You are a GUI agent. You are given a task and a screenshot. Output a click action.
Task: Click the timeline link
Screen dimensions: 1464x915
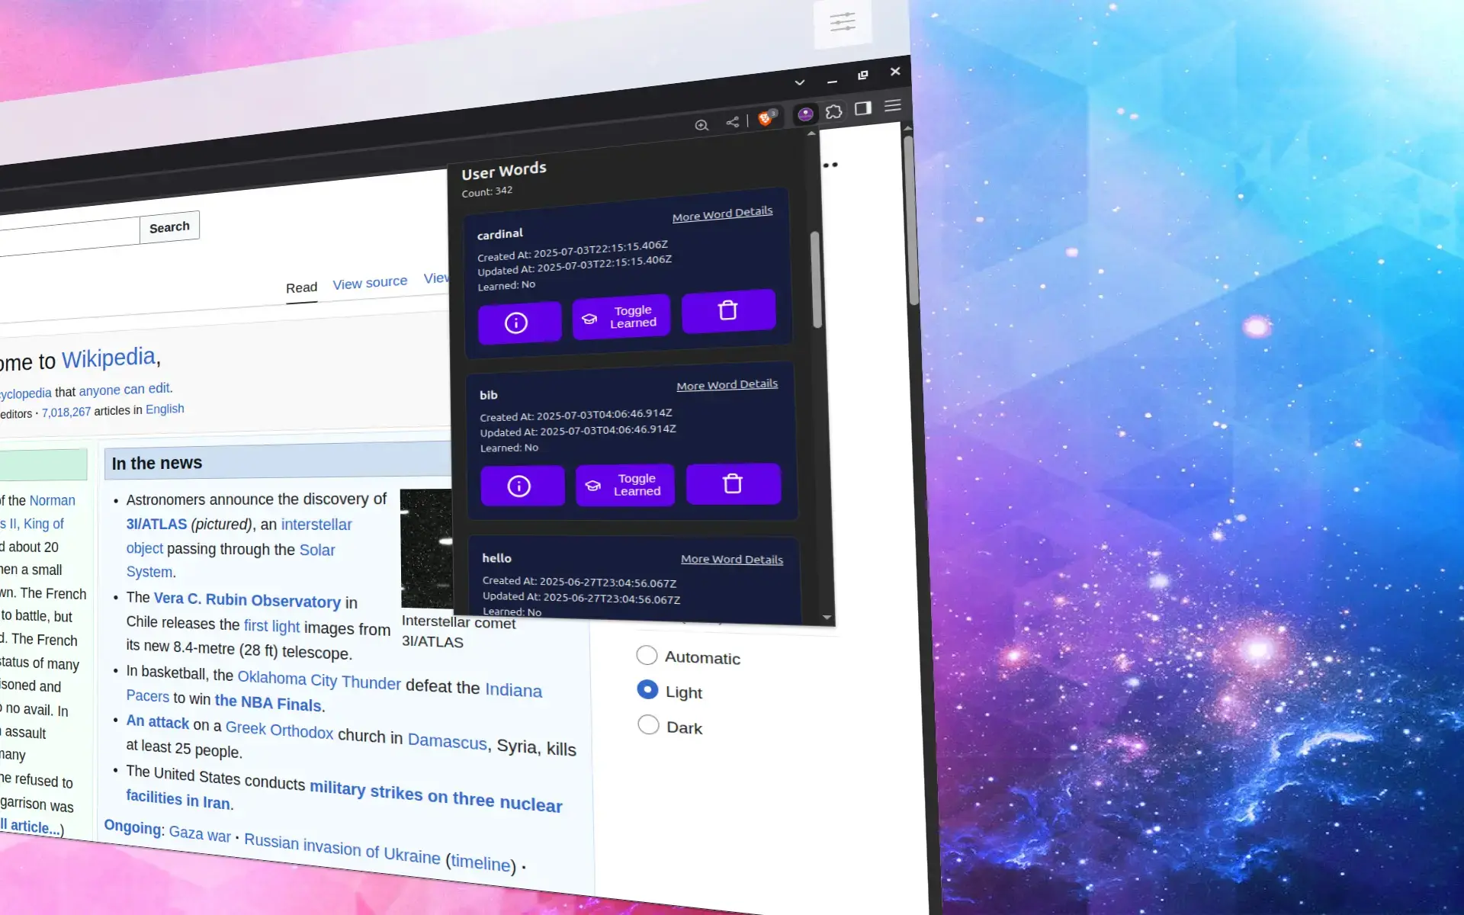480,862
